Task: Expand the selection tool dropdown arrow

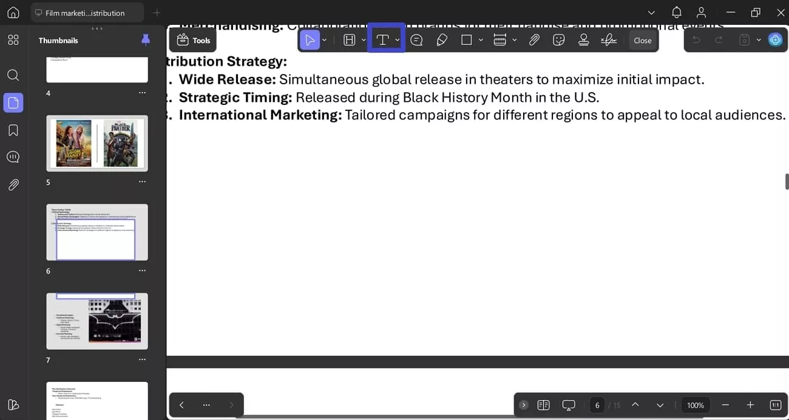Action: [x=324, y=39]
